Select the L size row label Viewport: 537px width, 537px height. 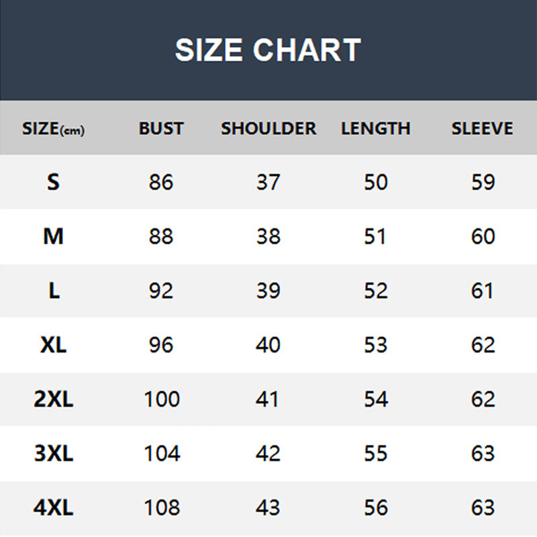click(x=54, y=291)
